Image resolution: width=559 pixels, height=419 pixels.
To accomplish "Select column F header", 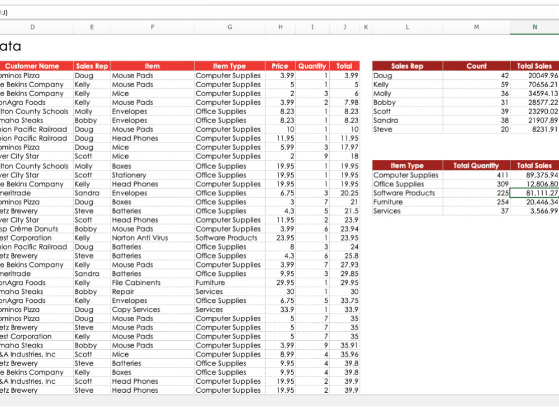I will pyautogui.click(x=153, y=27).
